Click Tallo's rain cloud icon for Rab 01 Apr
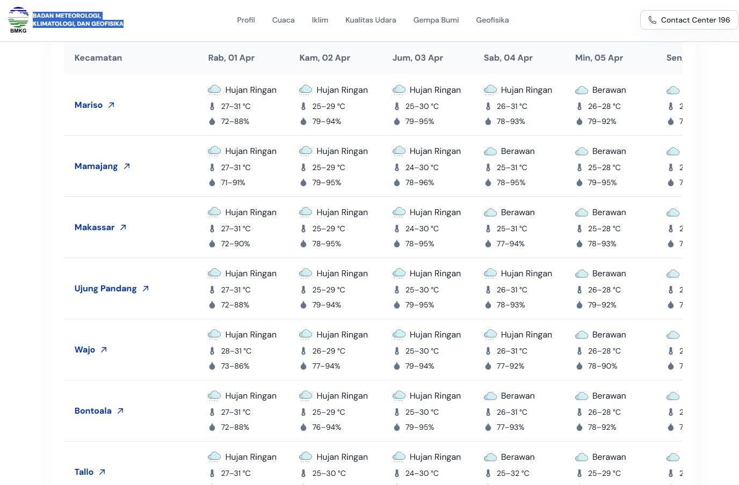 (214, 457)
